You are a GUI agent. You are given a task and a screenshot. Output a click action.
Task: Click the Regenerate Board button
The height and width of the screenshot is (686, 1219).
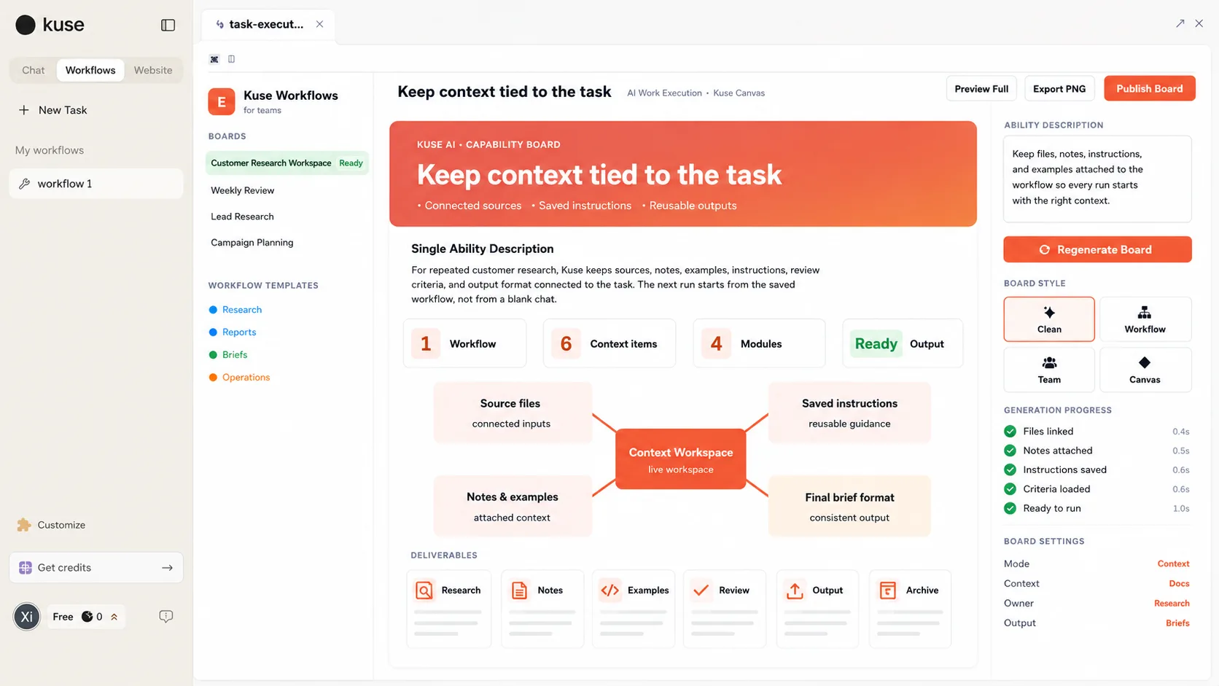1097,249
